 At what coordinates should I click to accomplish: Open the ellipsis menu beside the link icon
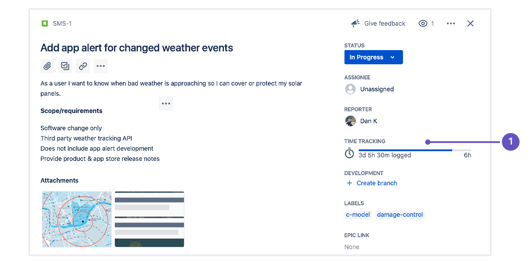[101, 66]
